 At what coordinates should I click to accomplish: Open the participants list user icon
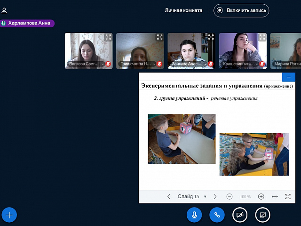pos(4,10)
